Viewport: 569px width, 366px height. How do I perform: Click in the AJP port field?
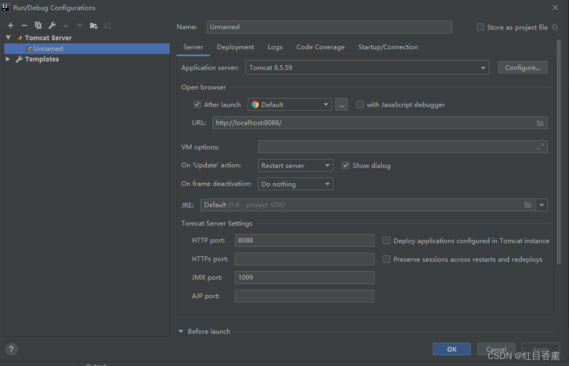[x=304, y=296]
